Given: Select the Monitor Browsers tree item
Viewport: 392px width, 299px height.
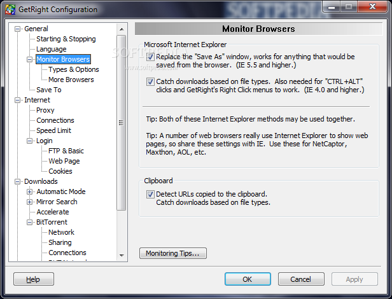Looking at the screenshot, I should tap(63, 59).
